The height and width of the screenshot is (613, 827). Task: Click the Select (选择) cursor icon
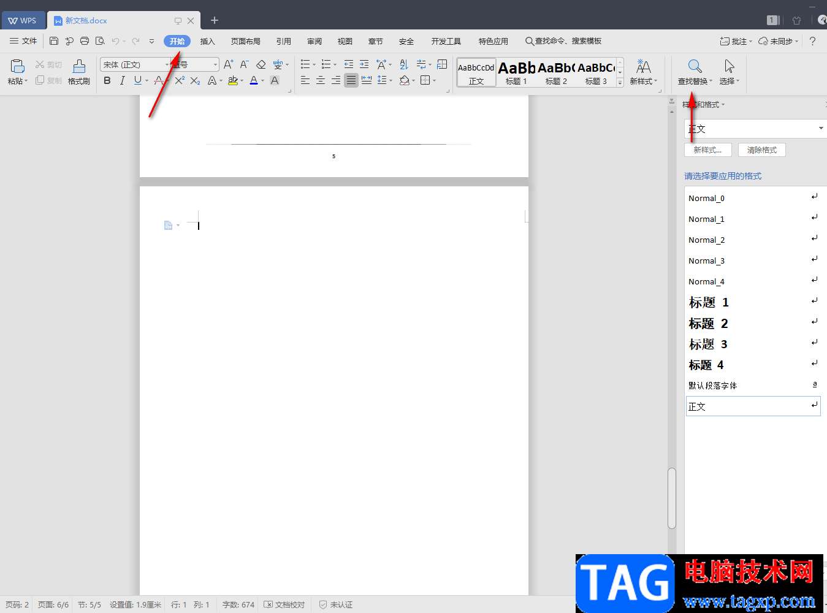pyautogui.click(x=729, y=66)
